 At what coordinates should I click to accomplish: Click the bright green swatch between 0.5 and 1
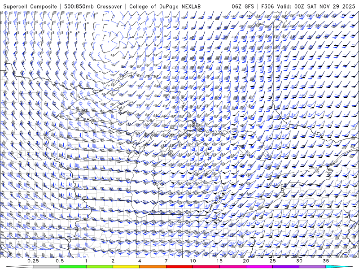coord(73,267)
